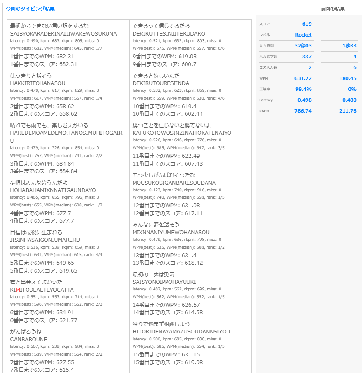Click line 14番目までのスコア: 614.58

167,313
